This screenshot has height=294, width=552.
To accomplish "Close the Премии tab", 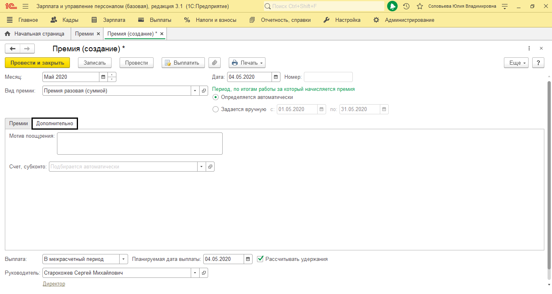I will click(x=98, y=34).
